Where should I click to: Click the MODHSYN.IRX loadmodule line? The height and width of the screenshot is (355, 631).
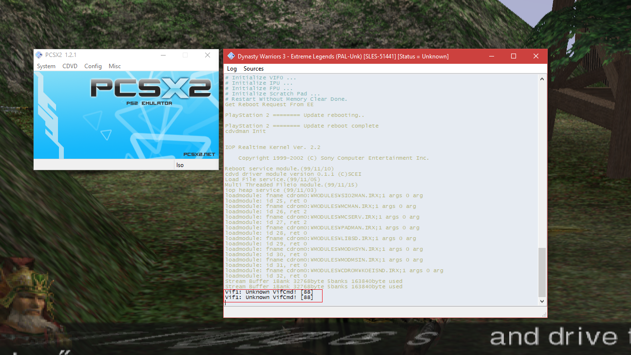[x=324, y=249]
